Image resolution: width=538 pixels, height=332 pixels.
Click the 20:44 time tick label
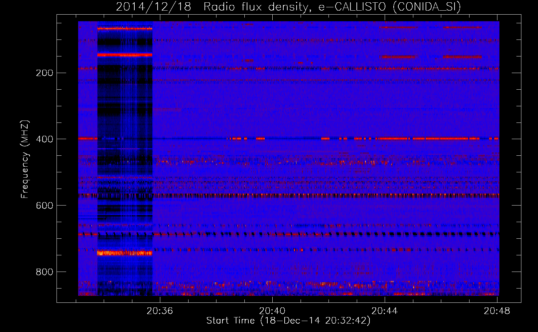[385, 311]
